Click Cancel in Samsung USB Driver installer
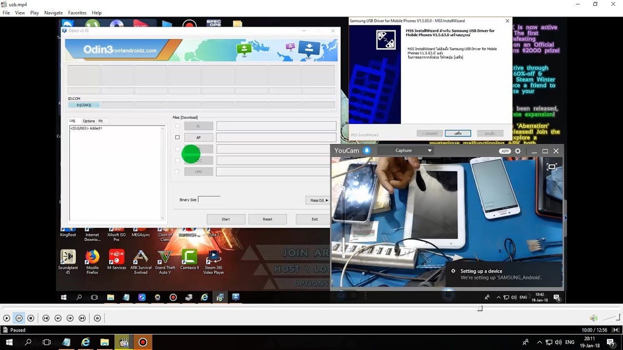The height and width of the screenshot is (350, 623). click(490, 133)
